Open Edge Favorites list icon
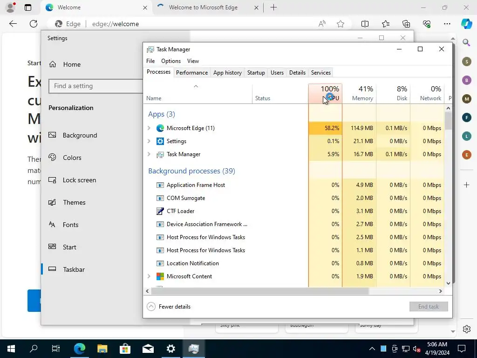 [385, 24]
